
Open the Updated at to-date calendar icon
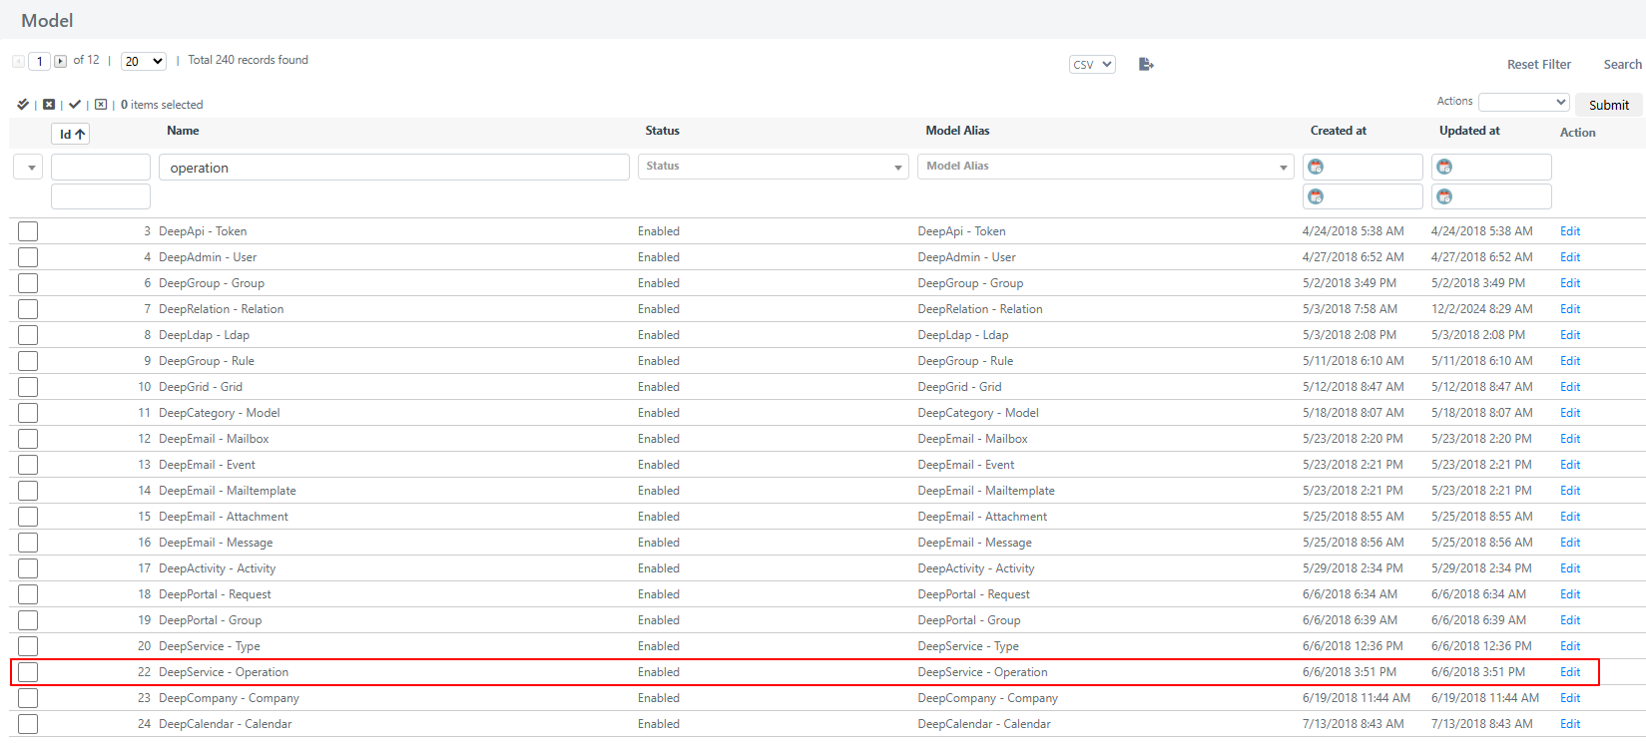(1444, 196)
